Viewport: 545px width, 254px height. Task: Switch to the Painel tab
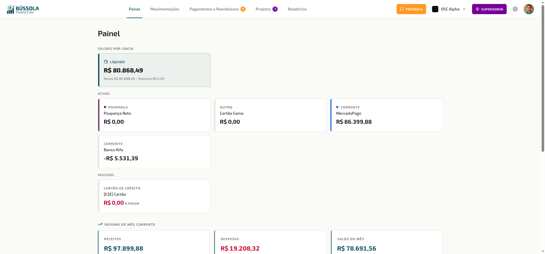135,9
